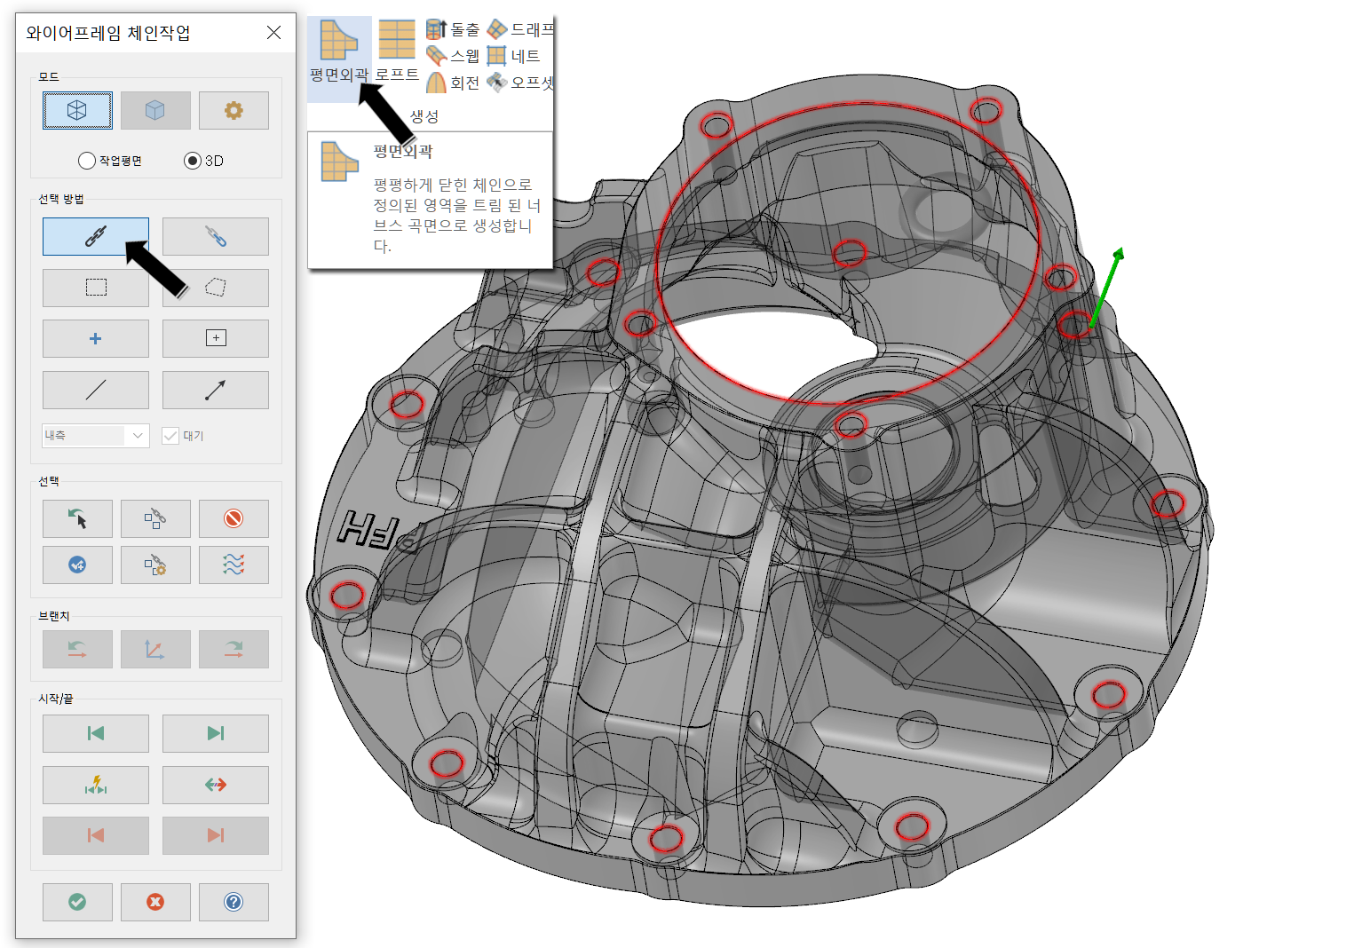Confirm with the green OK checkmark

point(77,902)
